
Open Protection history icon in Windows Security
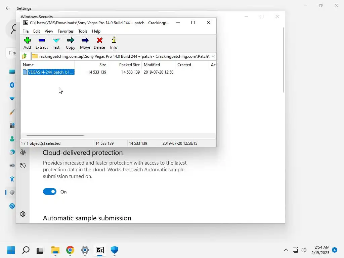click(23, 165)
